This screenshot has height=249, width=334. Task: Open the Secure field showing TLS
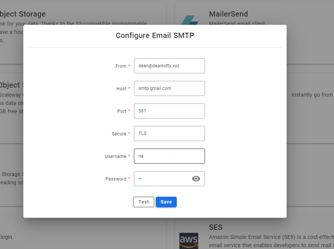(x=169, y=134)
